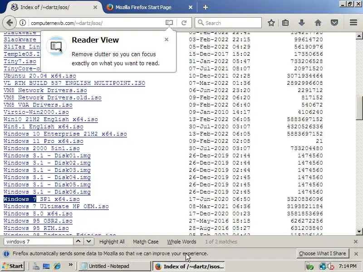Reload the page with the refresh icon
Viewport: 363px width, 272px height.
[184, 23]
